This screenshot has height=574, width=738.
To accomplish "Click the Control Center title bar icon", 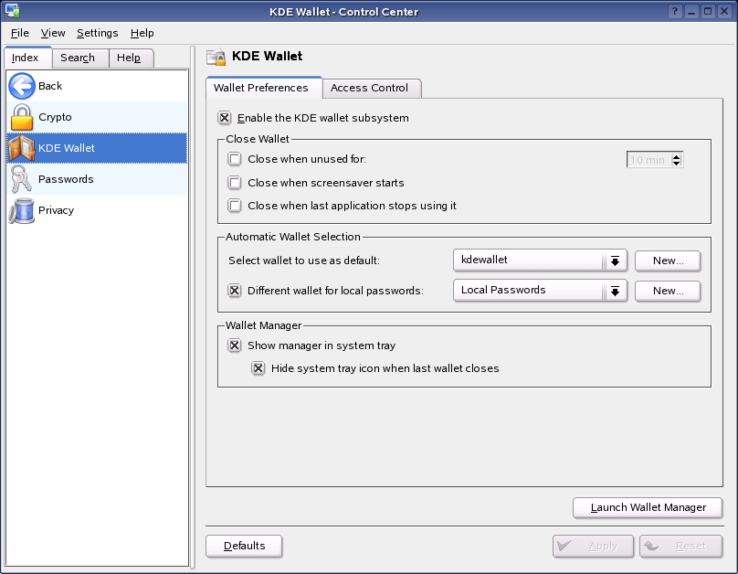I will pyautogui.click(x=12, y=10).
